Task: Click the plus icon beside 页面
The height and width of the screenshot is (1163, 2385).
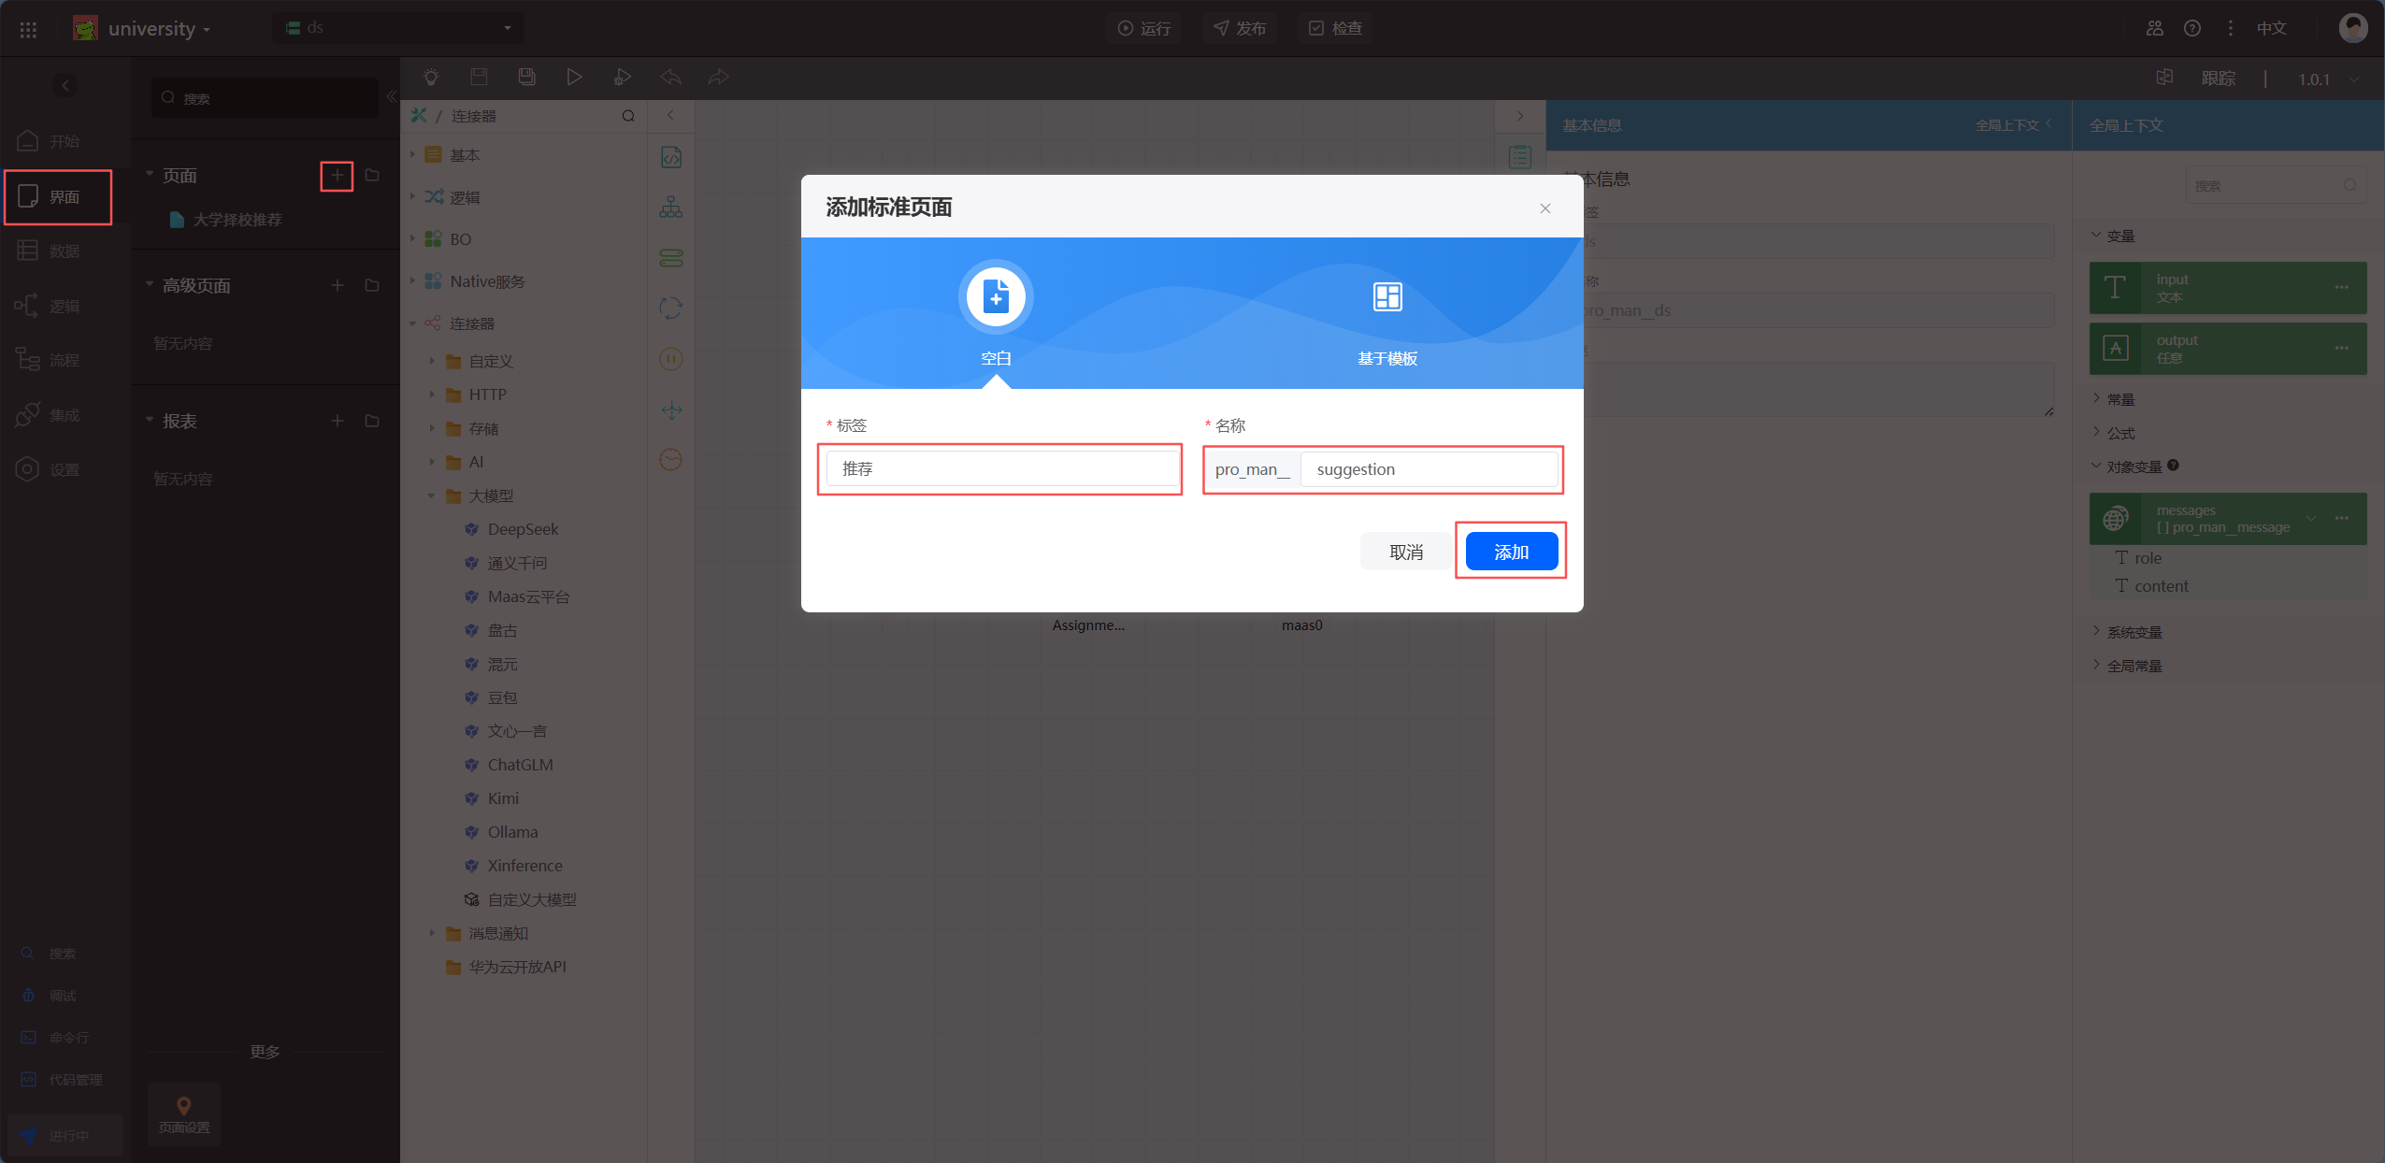Action: click(337, 176)
